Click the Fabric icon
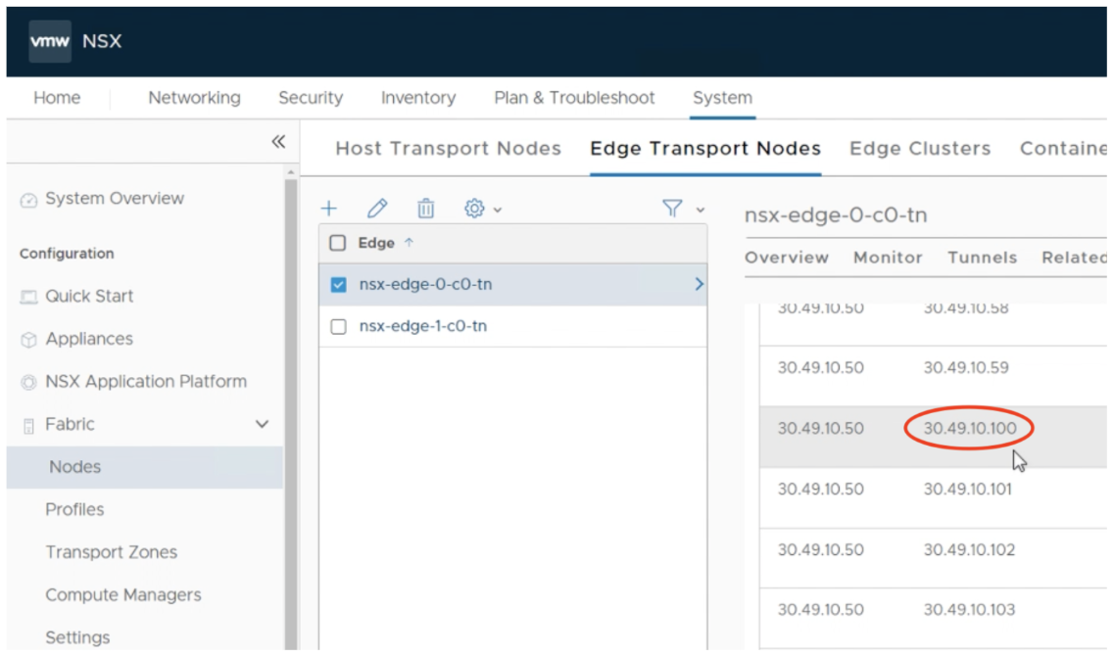The height and width of the screenshot is (658, 1114). click(x=28, y=425)
